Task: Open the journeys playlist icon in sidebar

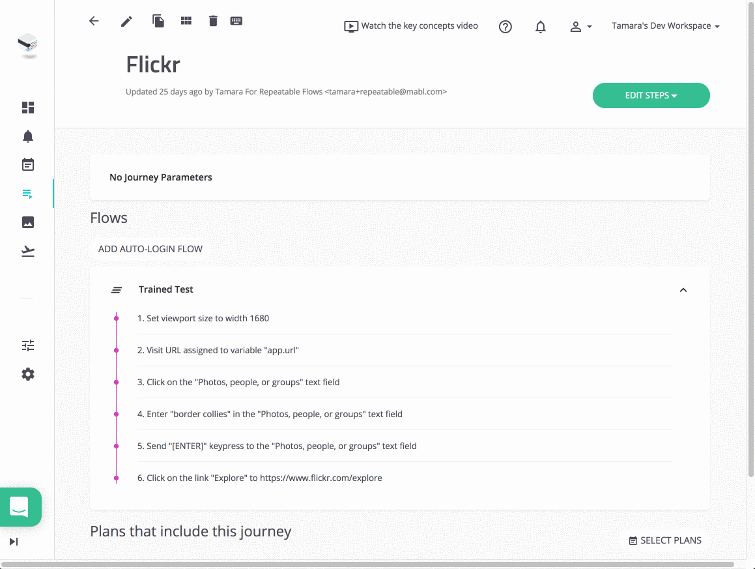Action: tap(27, 194)
